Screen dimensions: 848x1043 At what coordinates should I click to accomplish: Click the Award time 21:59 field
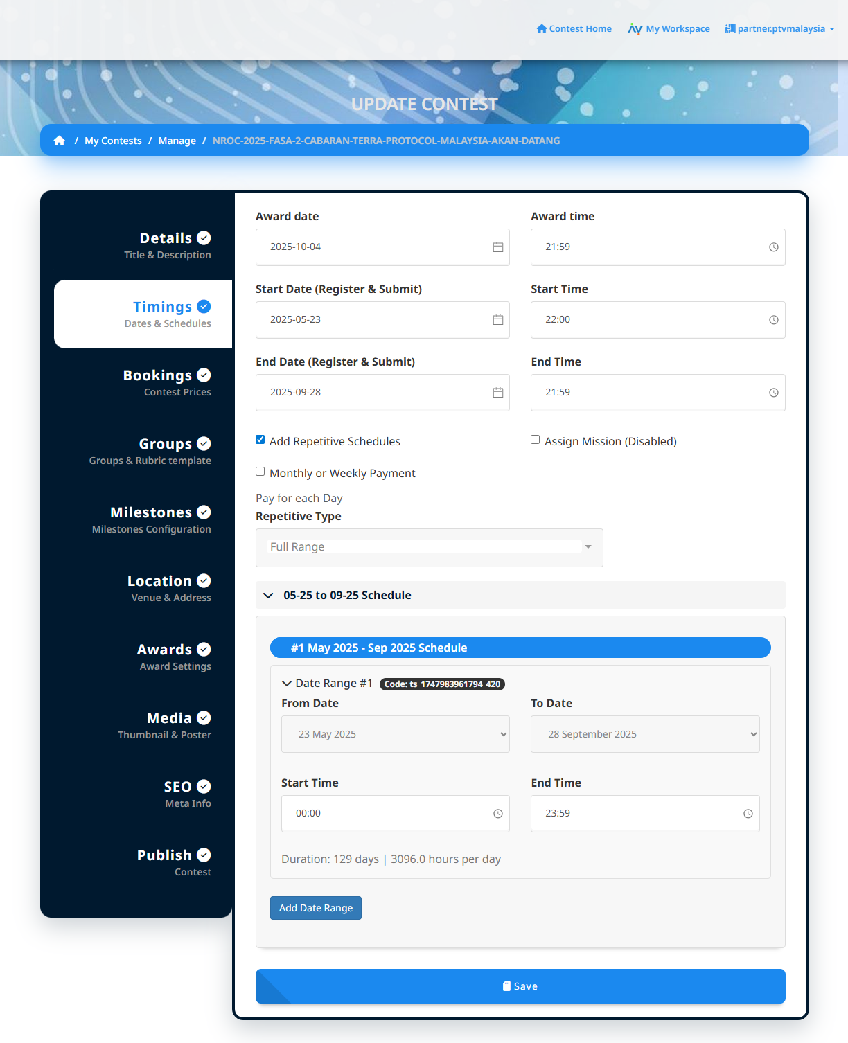coord(658,247)
